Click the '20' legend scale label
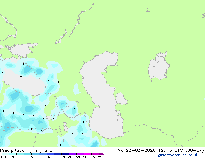 55,157
